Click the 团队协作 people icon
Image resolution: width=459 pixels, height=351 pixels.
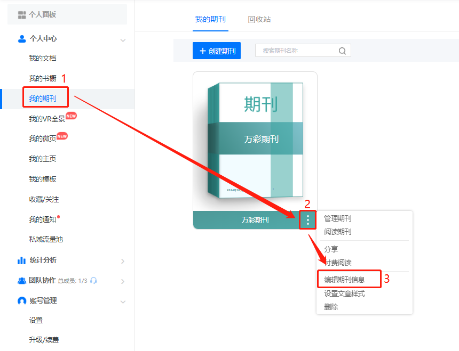click(22, 281)
